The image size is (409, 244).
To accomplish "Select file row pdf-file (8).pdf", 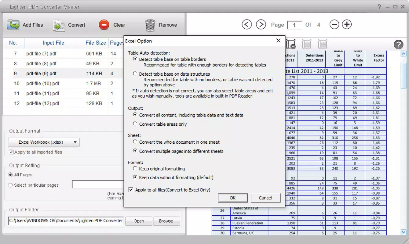I will coord(63,63).
